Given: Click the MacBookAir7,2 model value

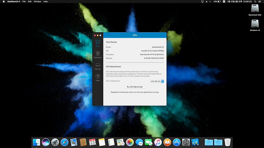Looking at the screenshot, I should (x=158, y=47).
